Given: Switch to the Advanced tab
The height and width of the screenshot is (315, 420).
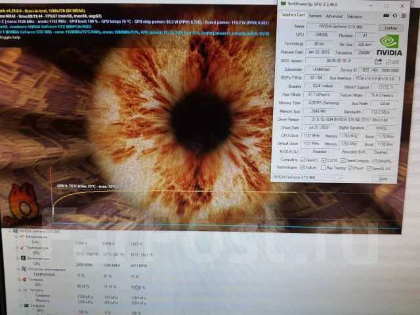Looking at the screenshot, I should [334, 16].
